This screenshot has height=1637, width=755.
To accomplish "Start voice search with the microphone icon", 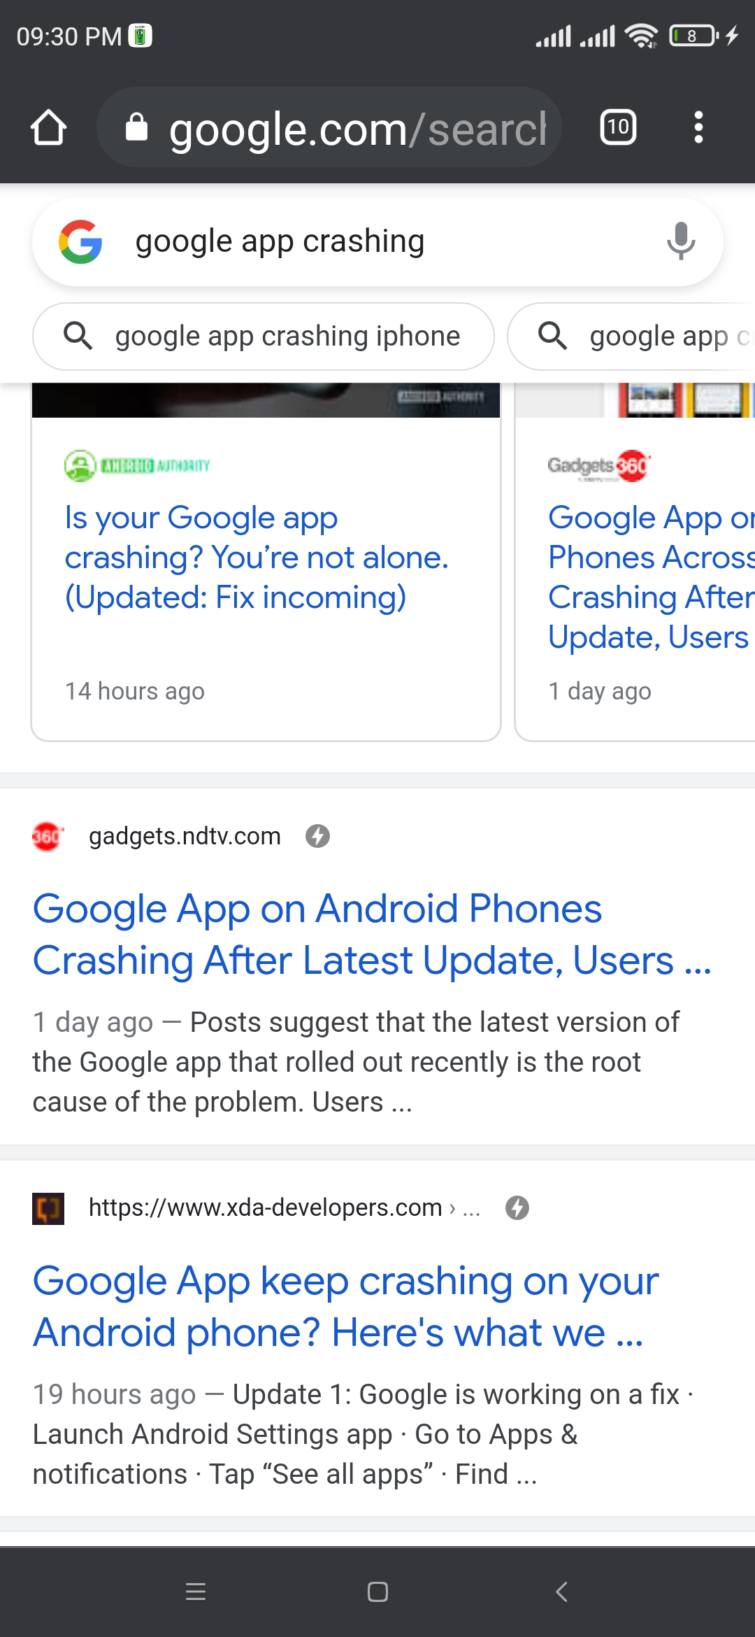I will 680,241.
